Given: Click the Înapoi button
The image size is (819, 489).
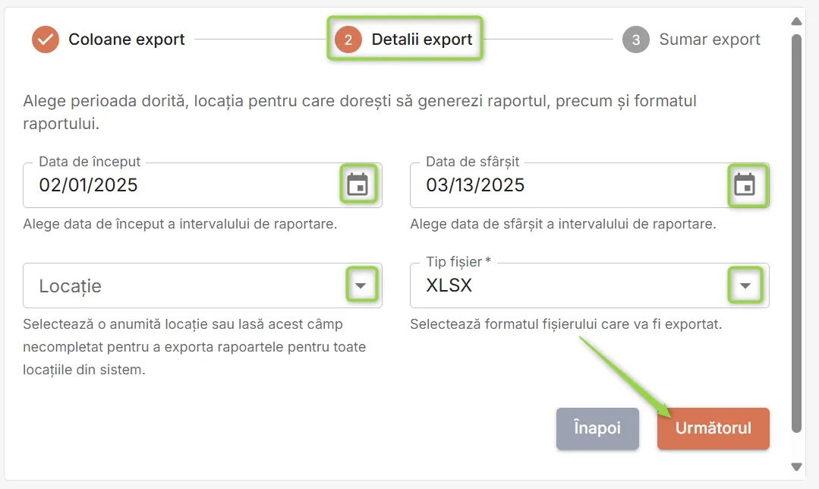Looking at the screenshot, I should pos(597,428).
